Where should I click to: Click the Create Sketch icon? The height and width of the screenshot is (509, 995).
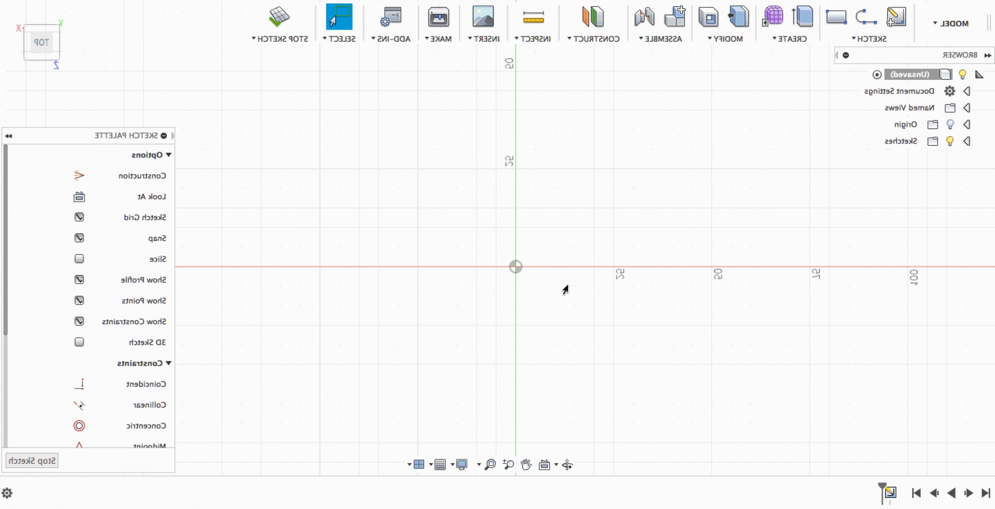pos(896,17)
